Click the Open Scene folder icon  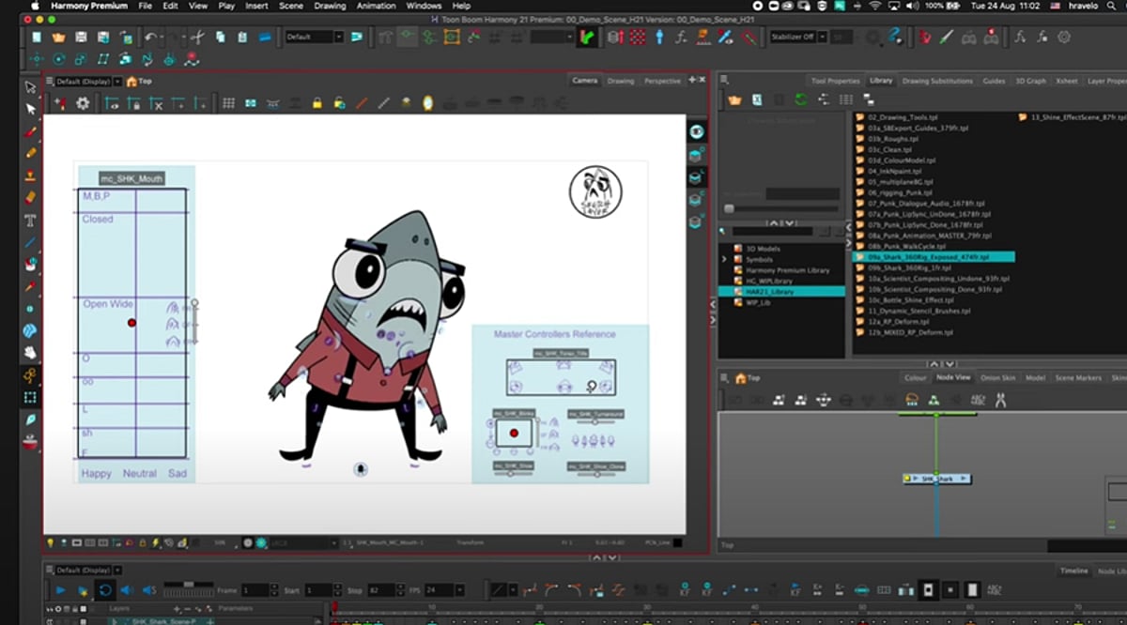(59, 38)
